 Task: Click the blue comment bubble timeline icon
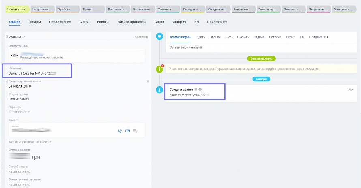[160, 37]
